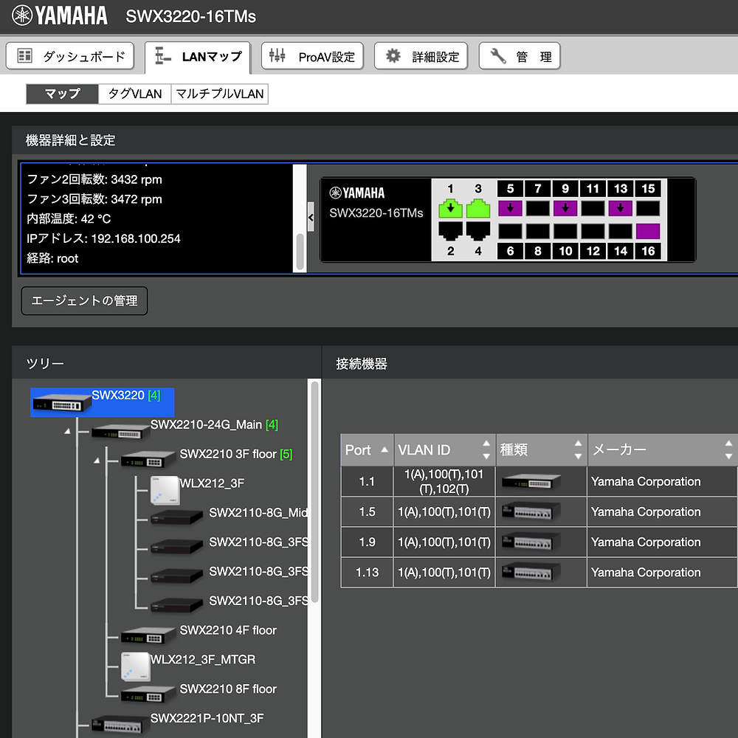Click the device info panel scrollbar thumb
738x738 pixels.
[x=300, y=252]
